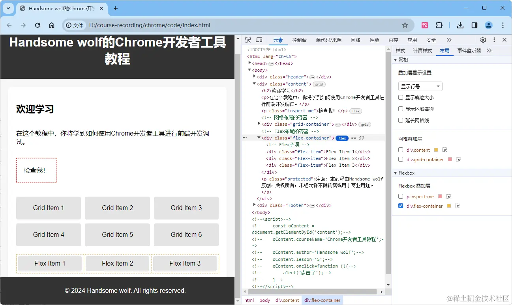Check the div.content grid overlay
Viewport: 512px width, 305px height.
pos(401,150)
